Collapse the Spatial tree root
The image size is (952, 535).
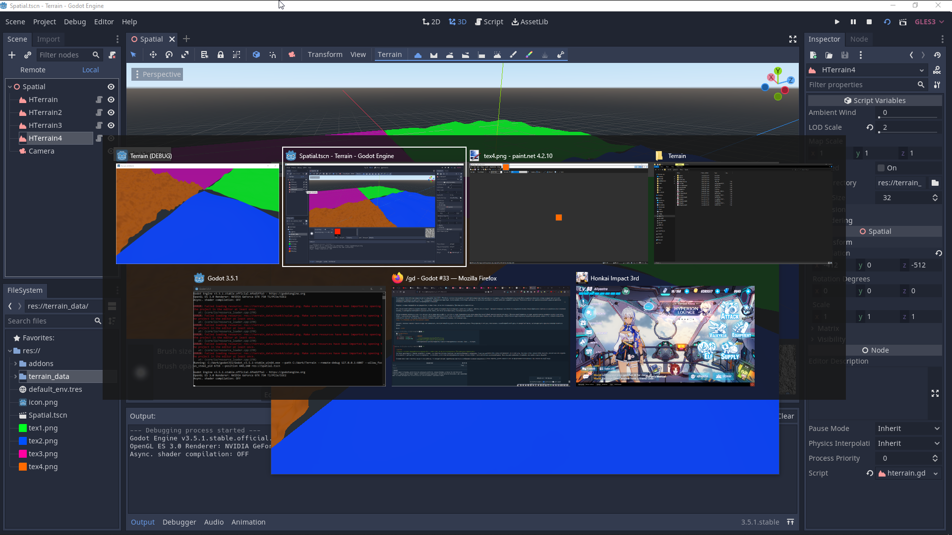pos(10,87)
